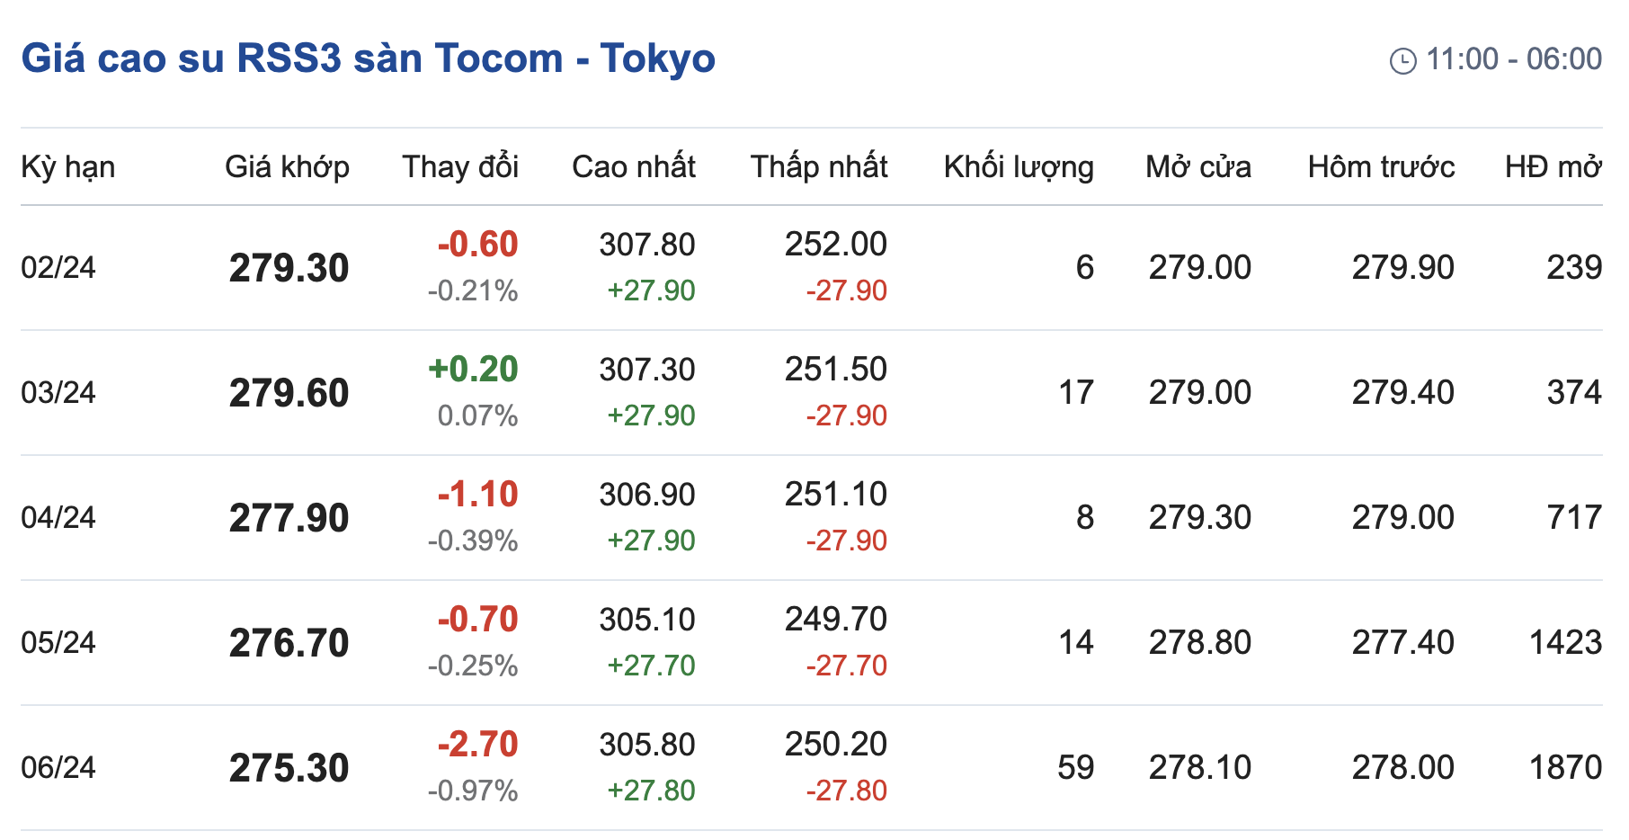Select the 'Hôm trước' column header

point(1381,167)
